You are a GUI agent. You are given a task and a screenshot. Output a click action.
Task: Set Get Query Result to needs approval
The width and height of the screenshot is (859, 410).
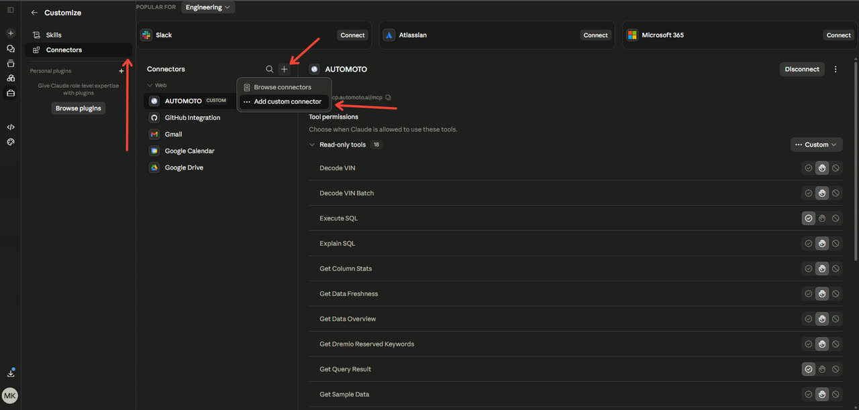(822, 369)
